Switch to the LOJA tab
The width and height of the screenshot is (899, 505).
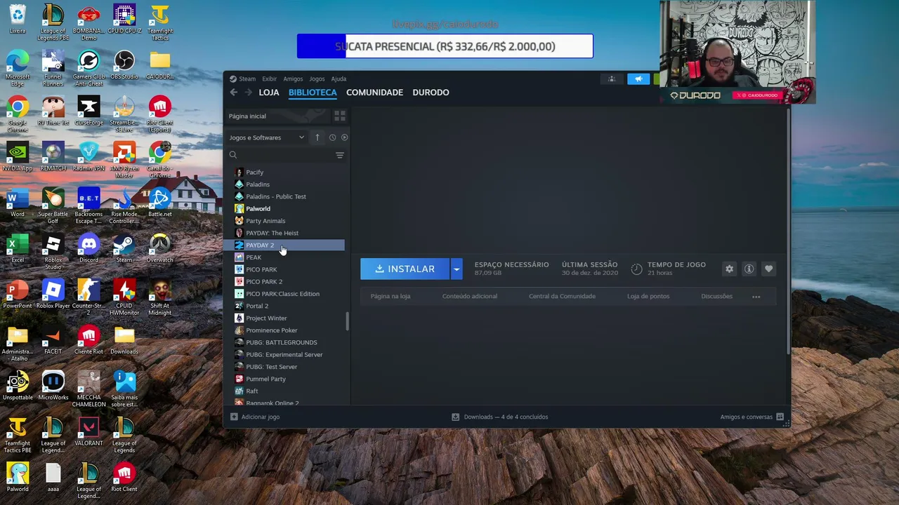pos(269,93)
